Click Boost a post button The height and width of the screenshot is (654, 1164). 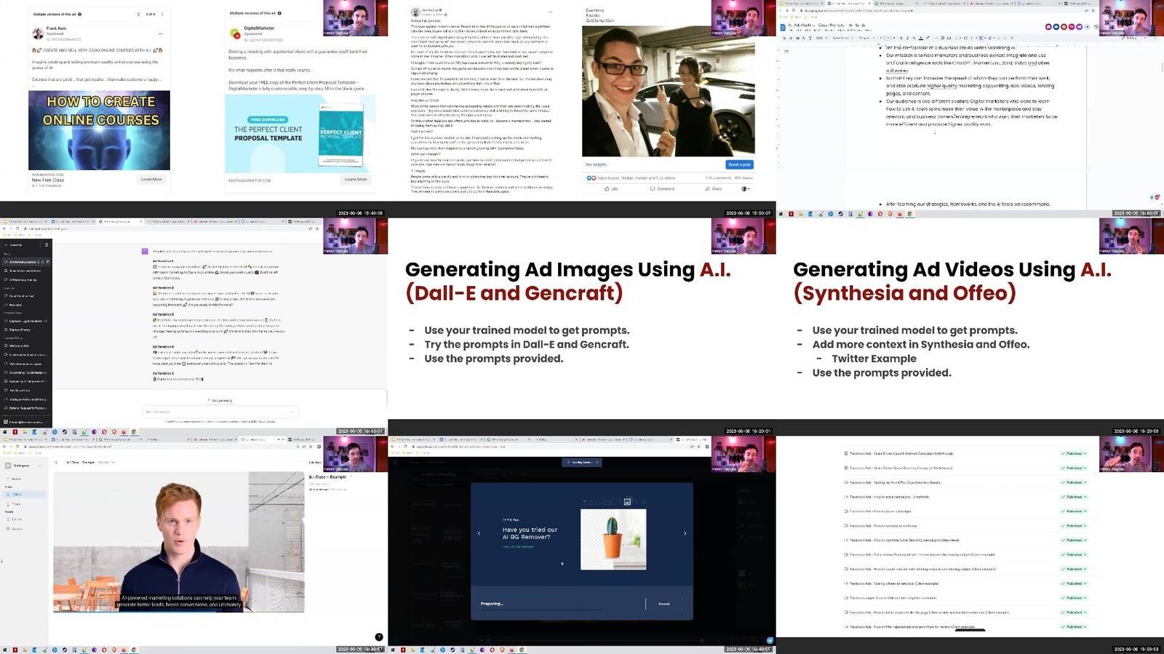pos(740,164)
